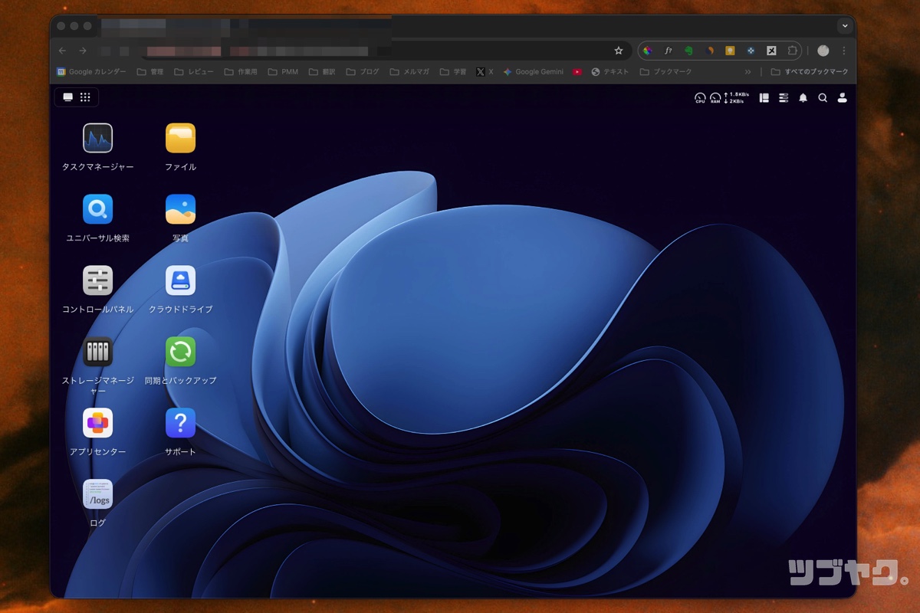Click the notification bell icon
The height and width of the screenshot is (613, 920).
click(803, 98)
